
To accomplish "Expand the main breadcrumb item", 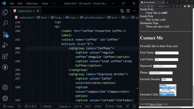I will click(71, 18).
